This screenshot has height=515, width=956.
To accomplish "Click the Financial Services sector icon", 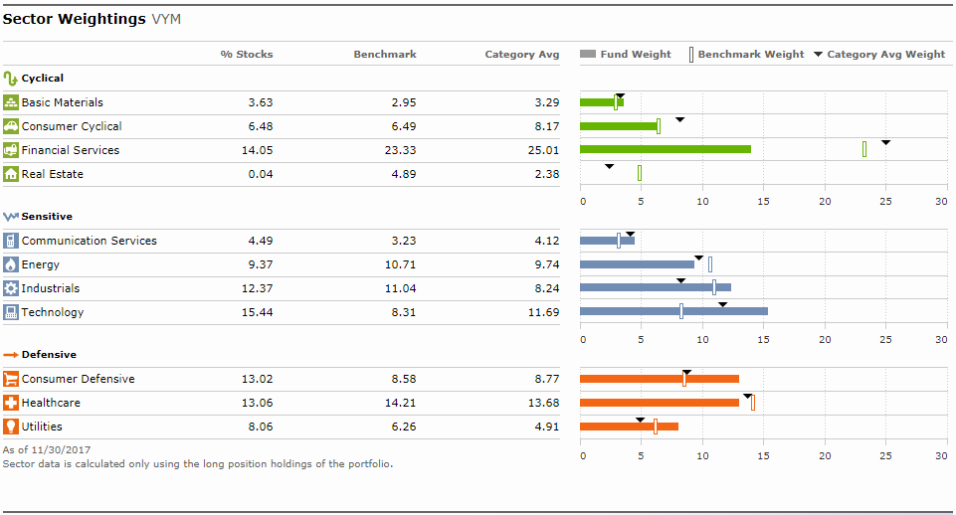I will point(11,150).
